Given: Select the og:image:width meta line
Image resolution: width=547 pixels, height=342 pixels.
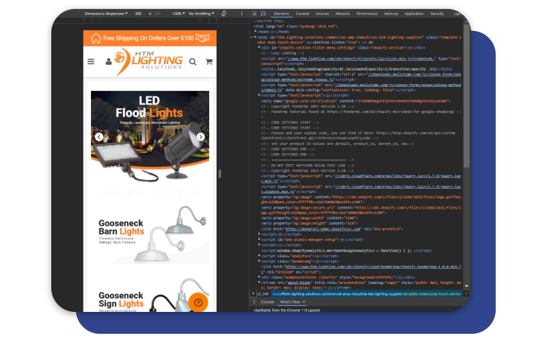Looking at the screenshot, I should (x=309, y=218).
